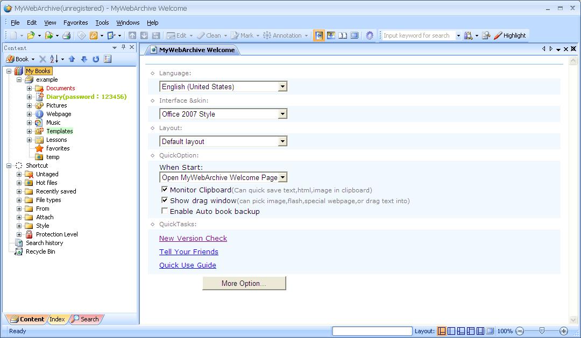Select the second layout icon in status bar
Viewport: 581px width, 338px height.
click(x=451, y=331)
